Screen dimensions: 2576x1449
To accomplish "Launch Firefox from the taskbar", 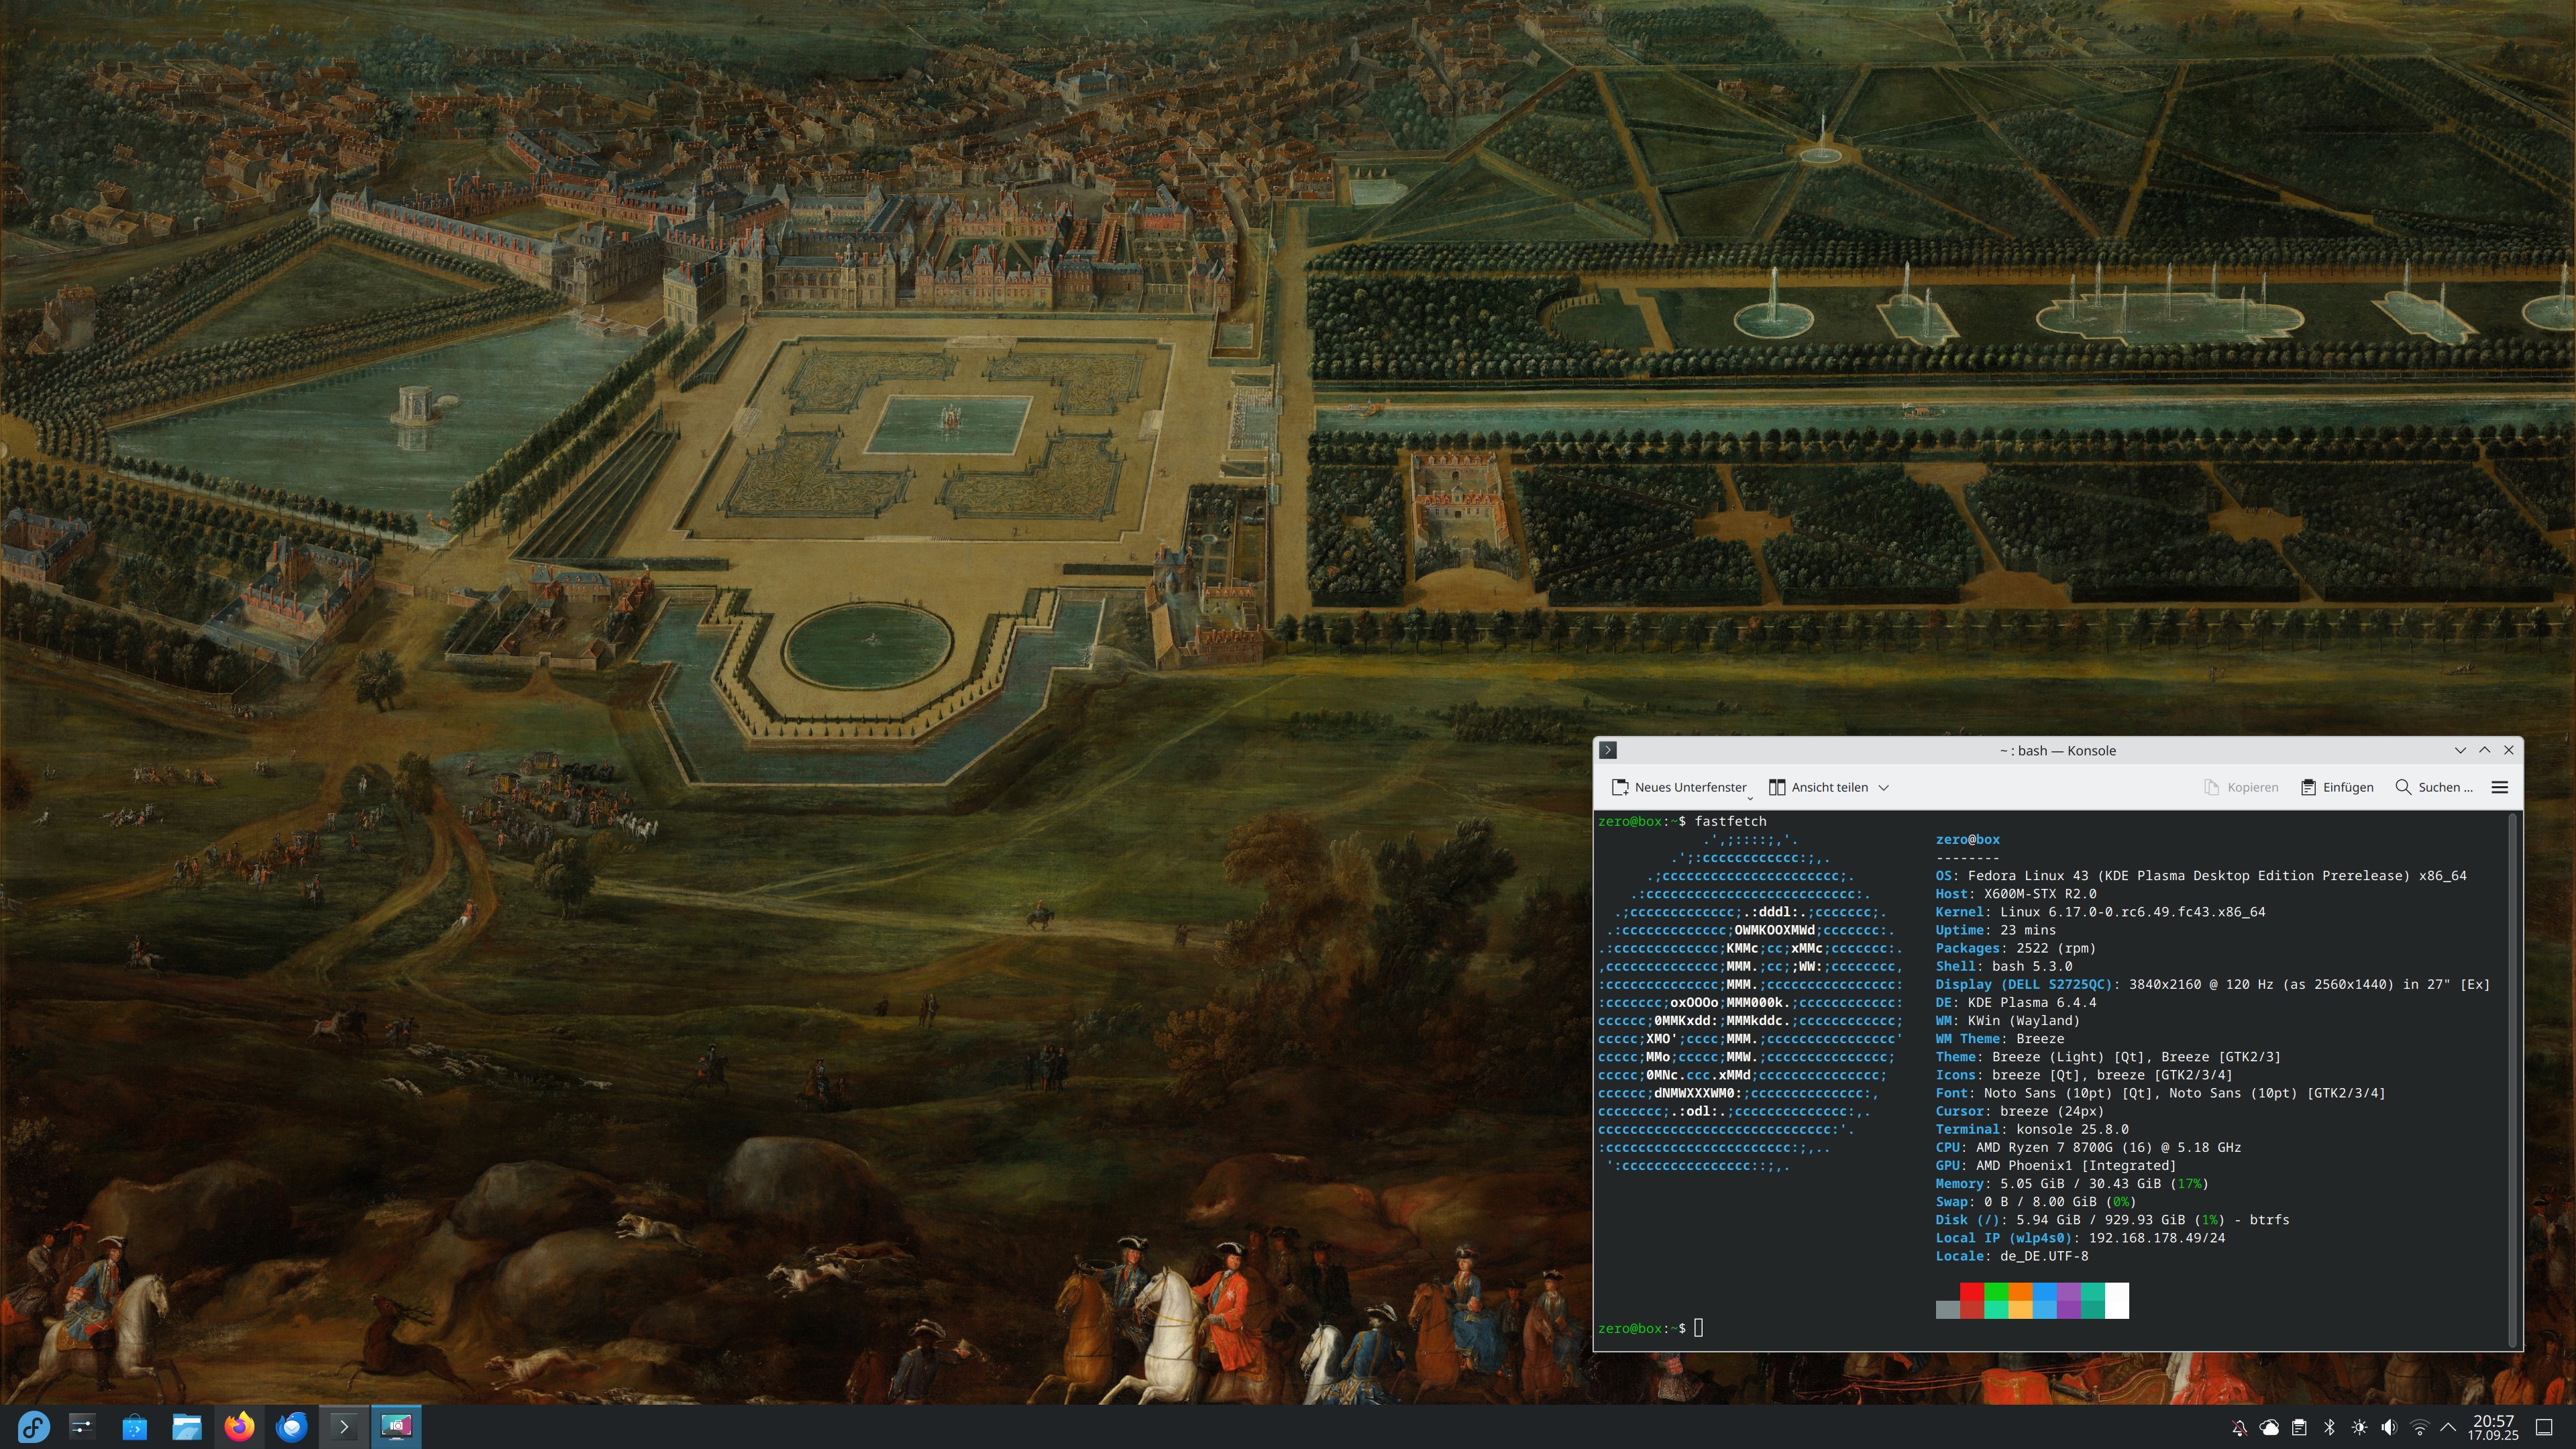I will (x=239, y=1426).
